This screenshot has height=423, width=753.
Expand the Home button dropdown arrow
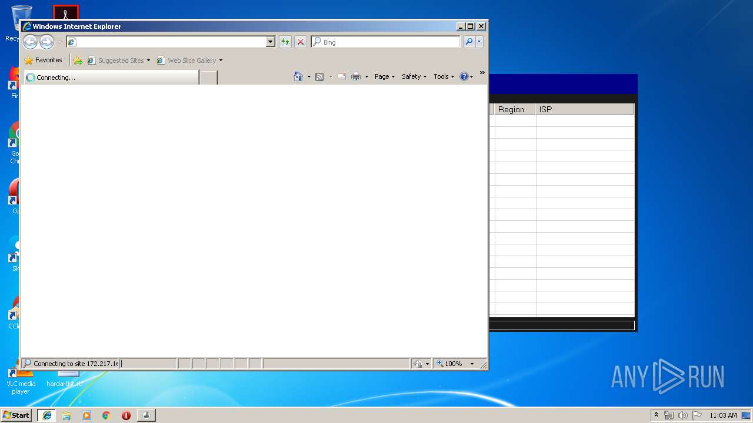(309, 76)
